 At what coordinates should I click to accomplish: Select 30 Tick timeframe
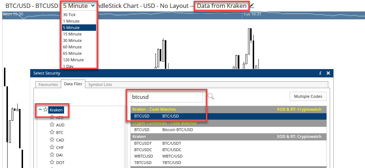click(x=79, y=15)
